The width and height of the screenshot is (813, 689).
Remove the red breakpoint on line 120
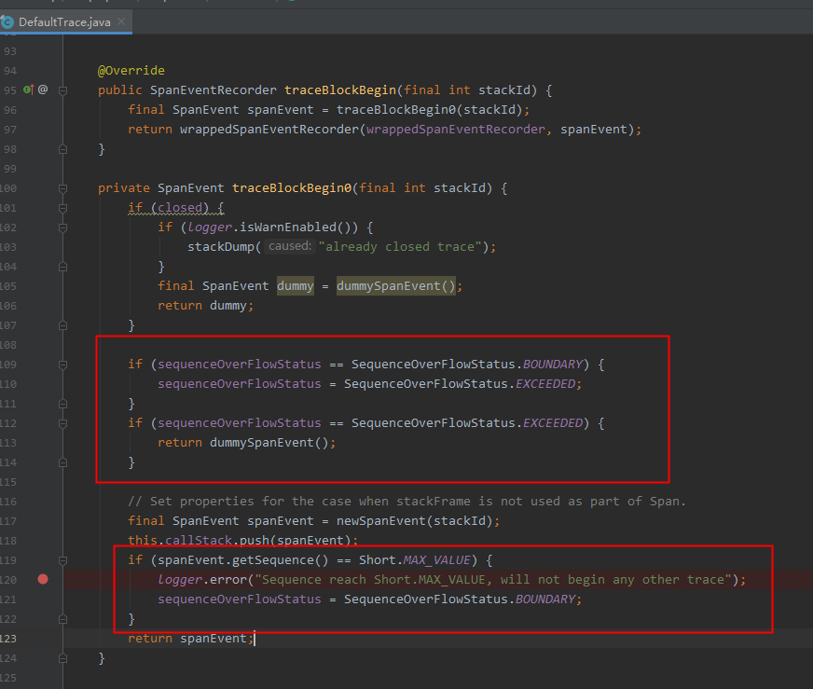click(x=43, y=579)
